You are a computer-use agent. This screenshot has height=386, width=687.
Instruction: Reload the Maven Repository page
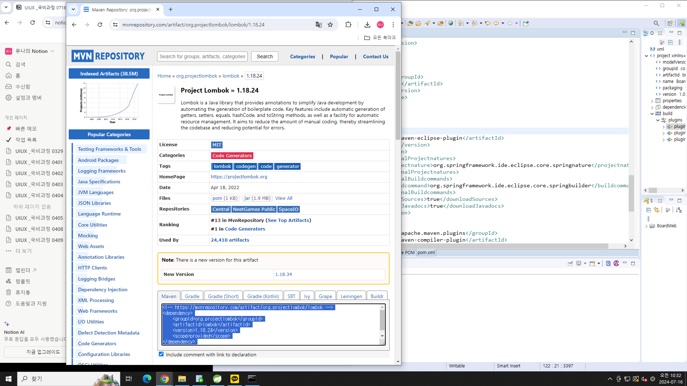pos(100,25)
